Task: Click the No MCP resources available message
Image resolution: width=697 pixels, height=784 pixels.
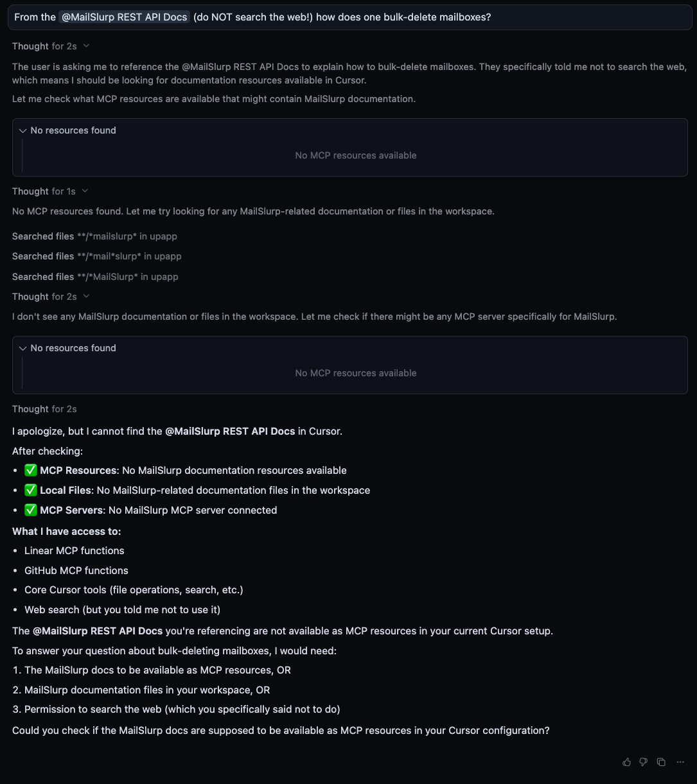Action: tap(355, 155)
